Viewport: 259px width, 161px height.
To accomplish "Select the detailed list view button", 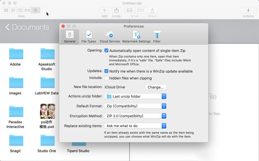I will pos(35,10).
